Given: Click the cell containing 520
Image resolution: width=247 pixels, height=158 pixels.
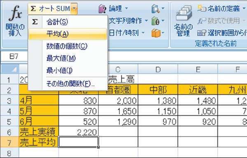Looking at the screenshot, I should [79, 121].
